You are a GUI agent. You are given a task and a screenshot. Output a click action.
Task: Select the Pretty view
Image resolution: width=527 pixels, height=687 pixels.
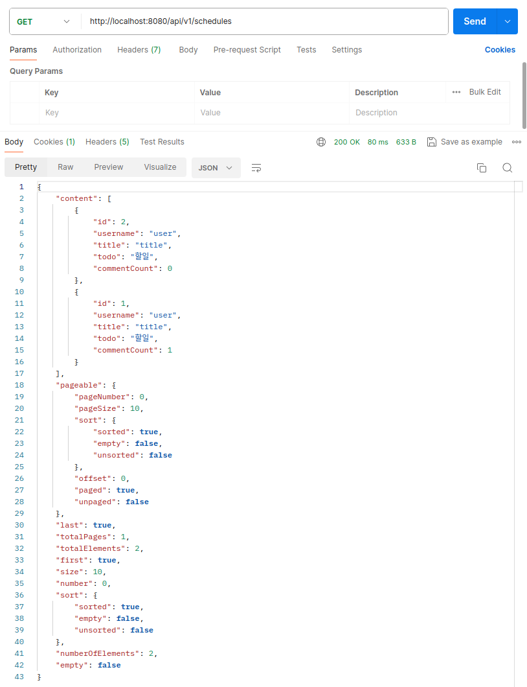26,167
